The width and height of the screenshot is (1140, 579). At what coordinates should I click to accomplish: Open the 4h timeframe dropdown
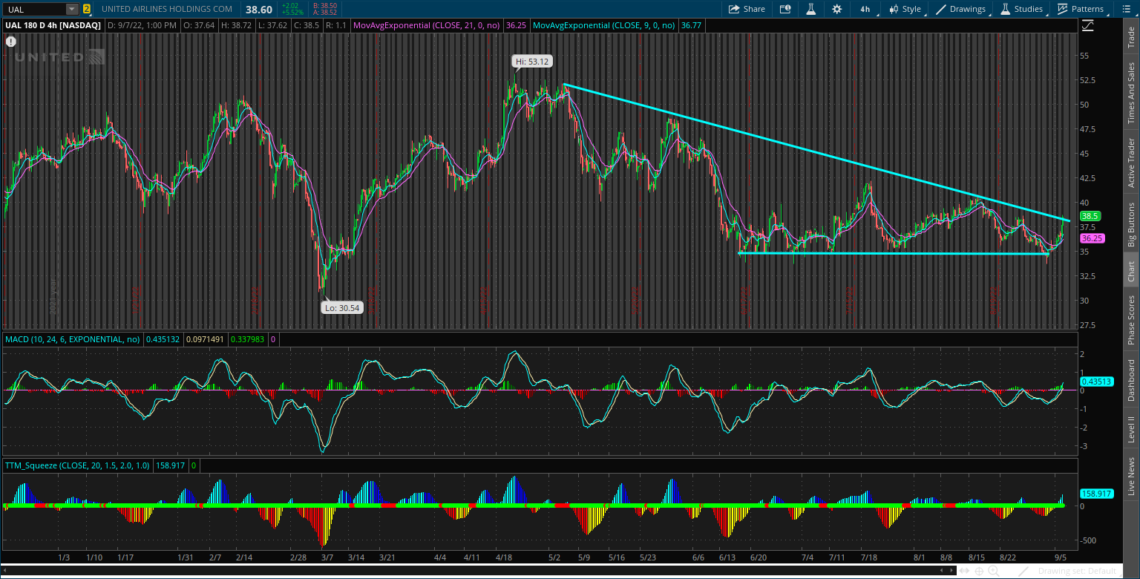pos(865,9)
